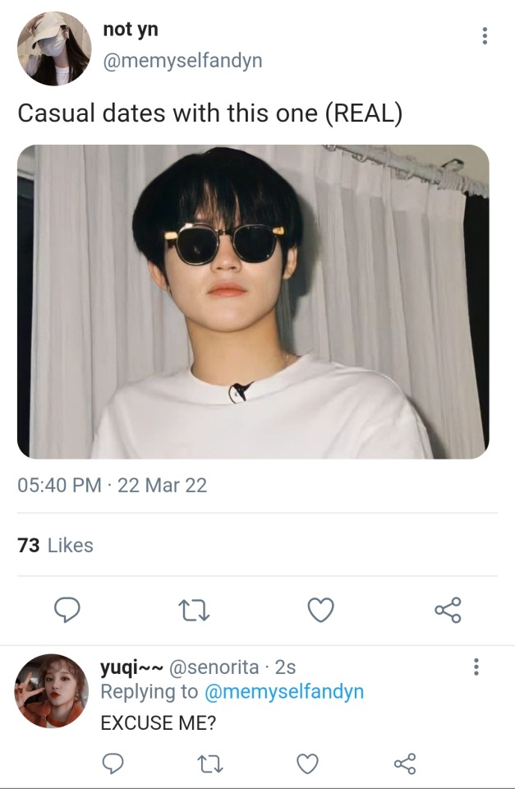
Task: Share the main tweet
Action: coord(448,610)
